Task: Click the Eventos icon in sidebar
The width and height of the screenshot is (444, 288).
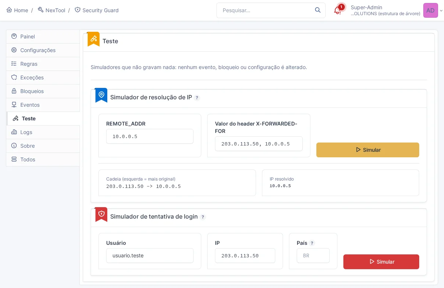Action: 14,104
